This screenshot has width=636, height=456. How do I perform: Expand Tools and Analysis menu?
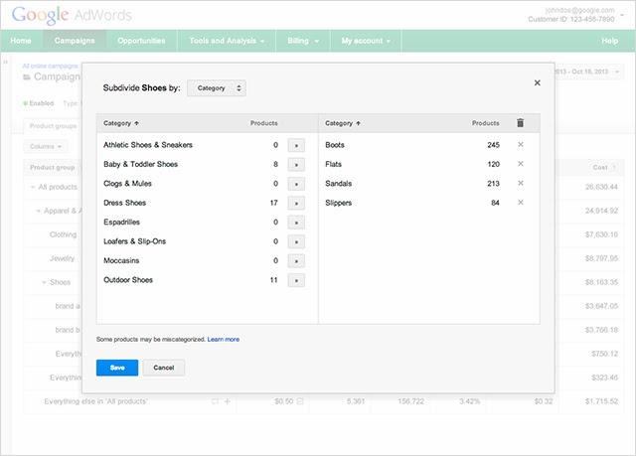pyautogui.click(x=227, y=41)
